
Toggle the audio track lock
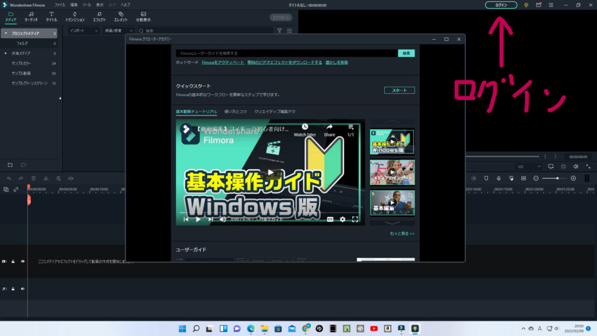(x=13, y=289)
